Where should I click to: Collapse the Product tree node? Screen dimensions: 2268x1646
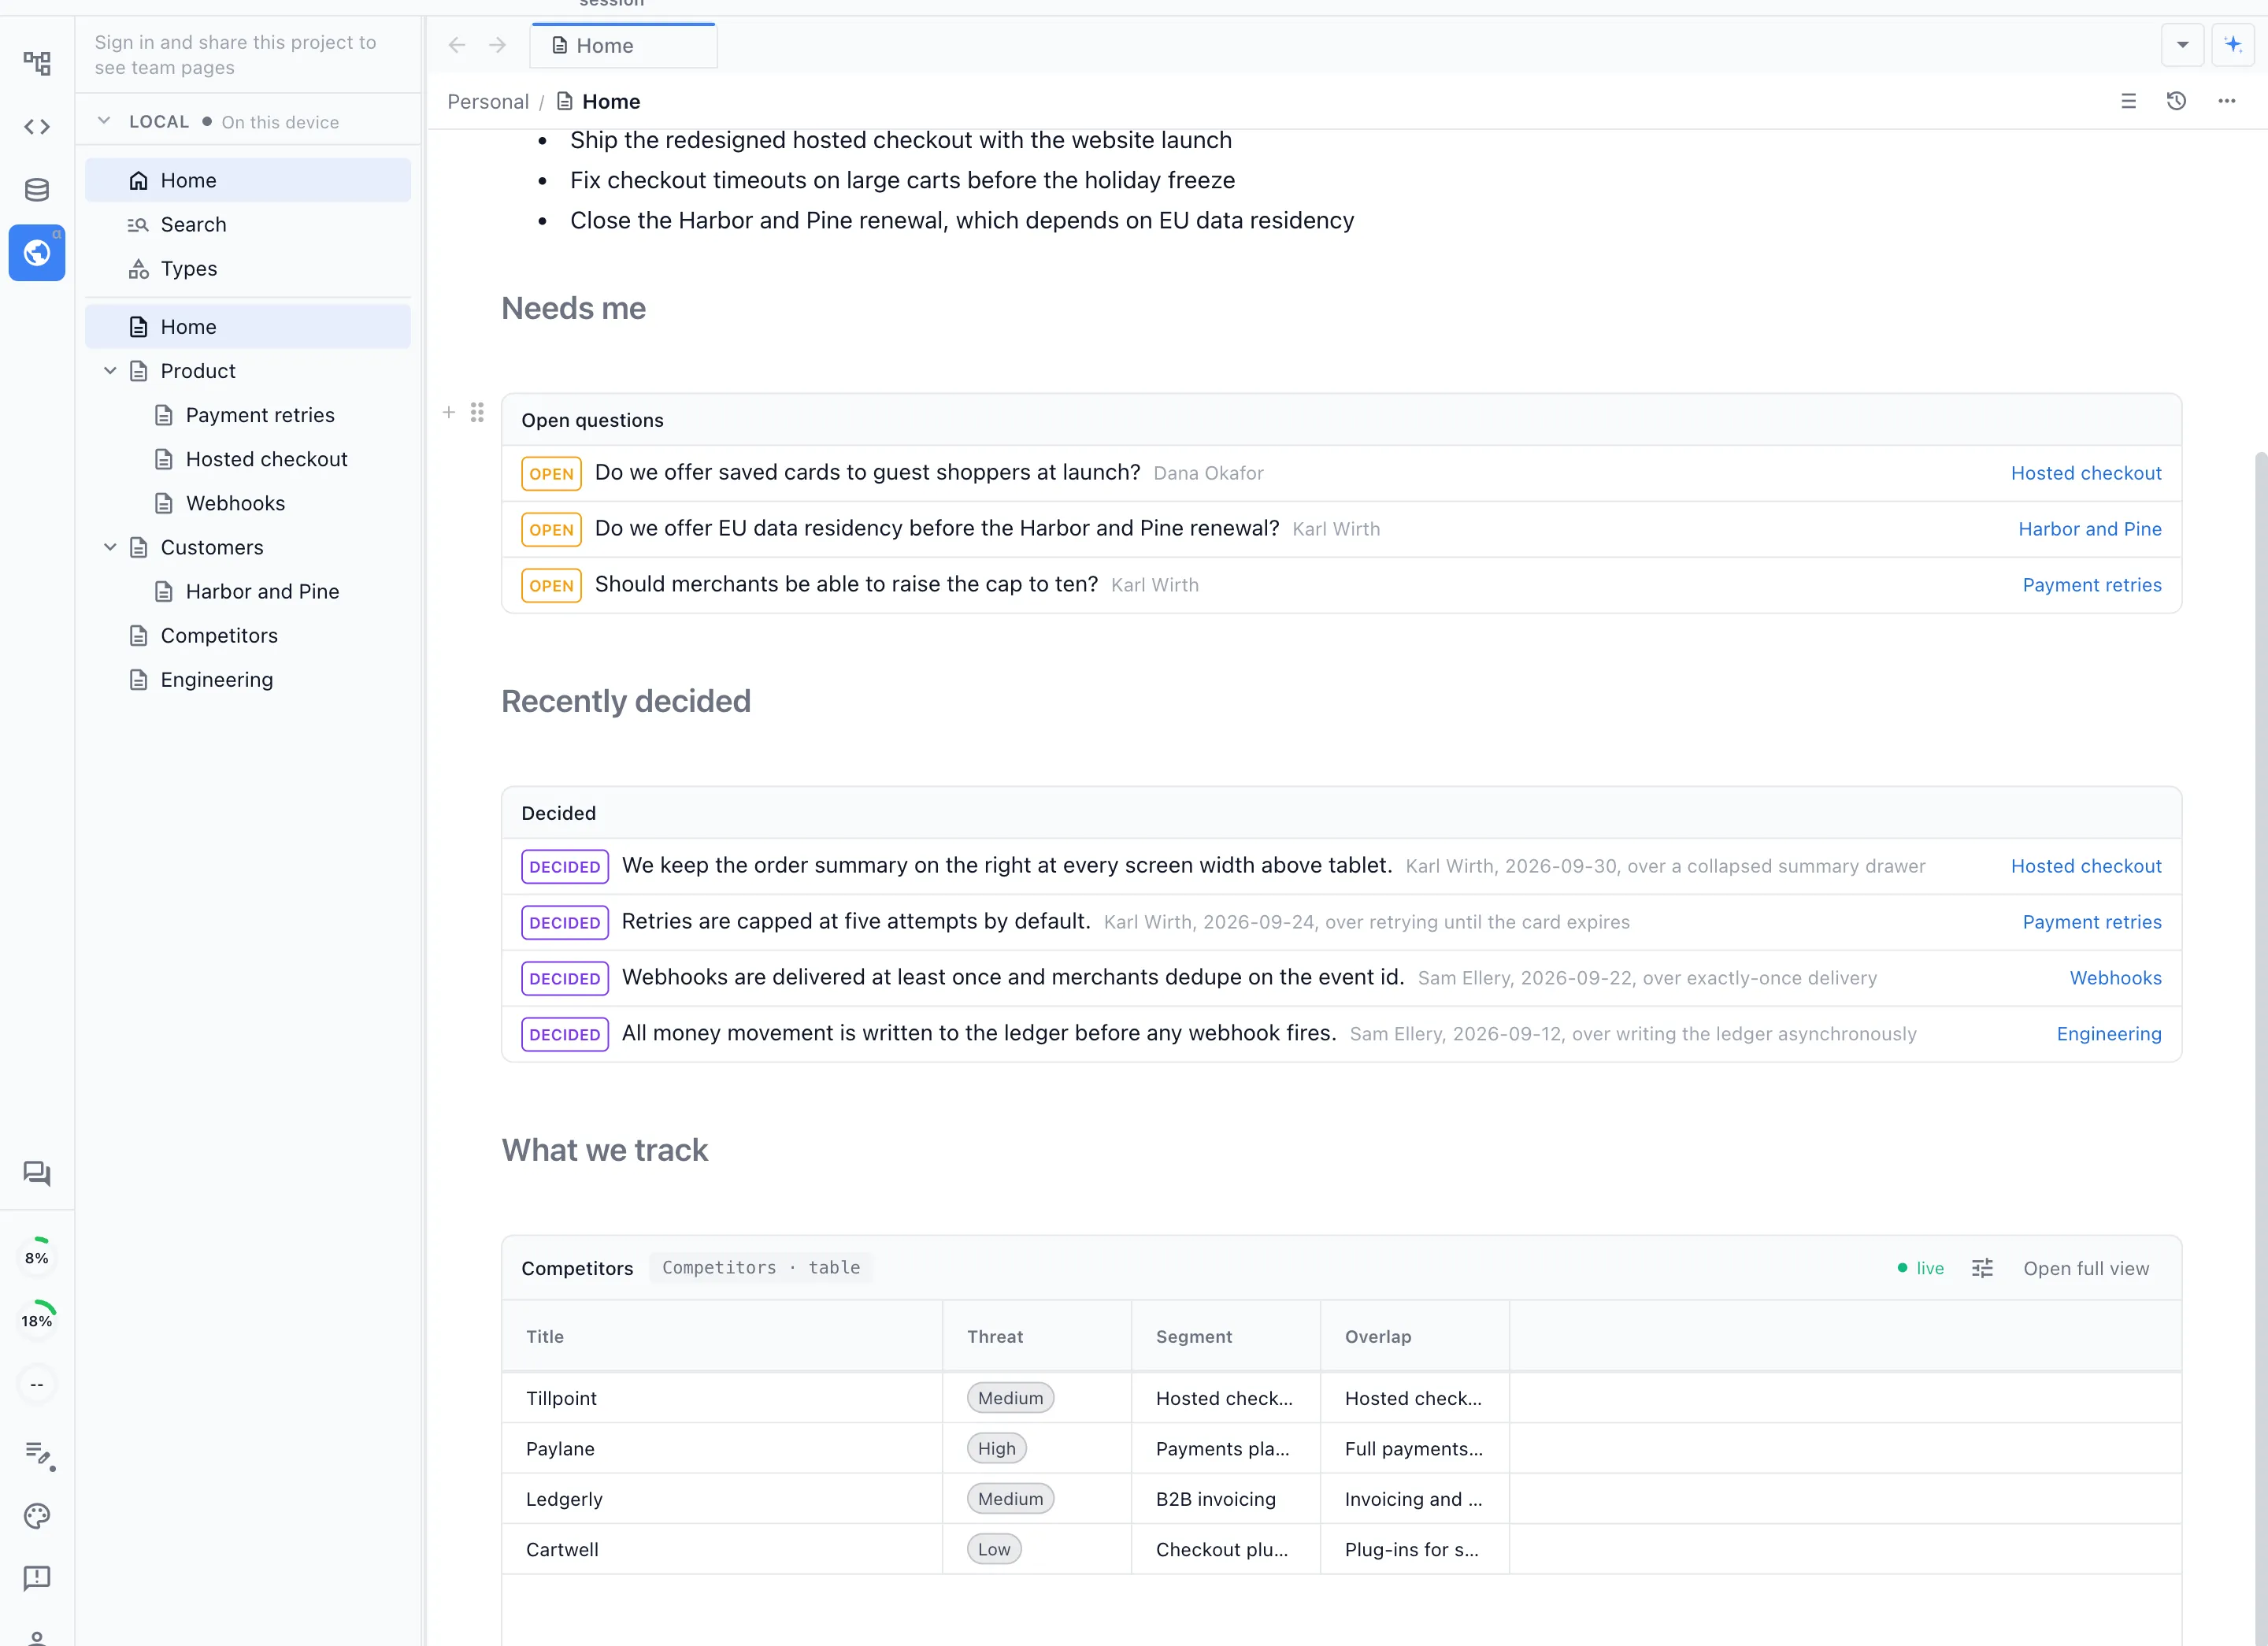(110, 371)
